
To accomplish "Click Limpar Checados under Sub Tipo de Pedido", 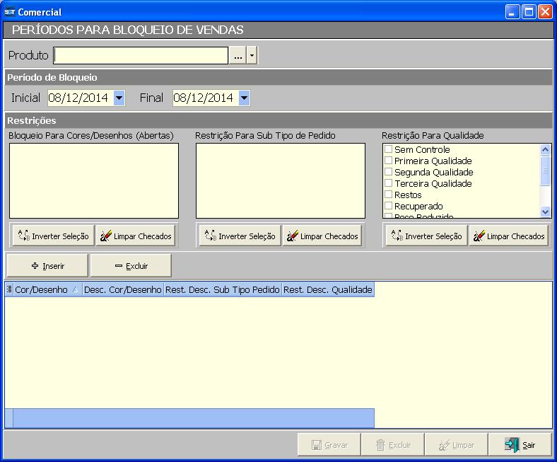I will 322,236.
